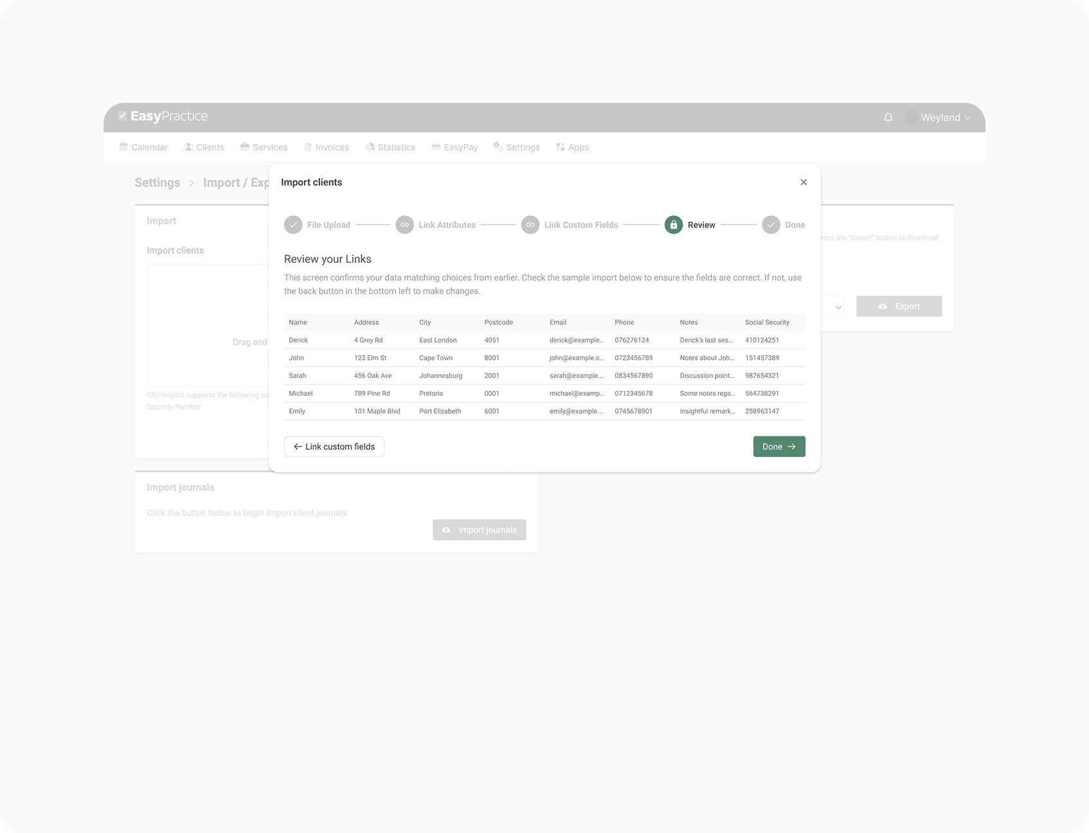
Task: Expand the dropdown beside the Export button
Action: tap(837, 307)
